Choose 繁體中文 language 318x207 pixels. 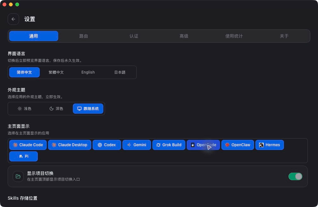[x=56, y=72]
